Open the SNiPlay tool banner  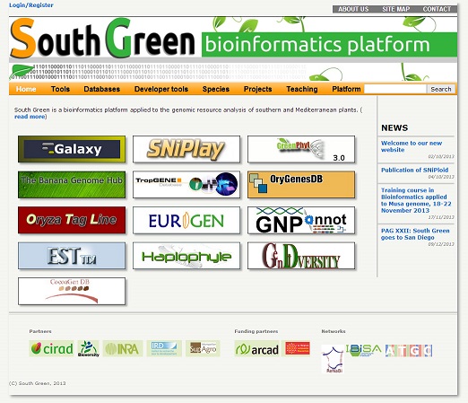tap(186, 149)
